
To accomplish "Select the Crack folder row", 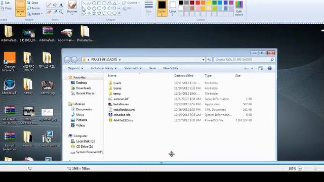I will [x=180, y=83].
